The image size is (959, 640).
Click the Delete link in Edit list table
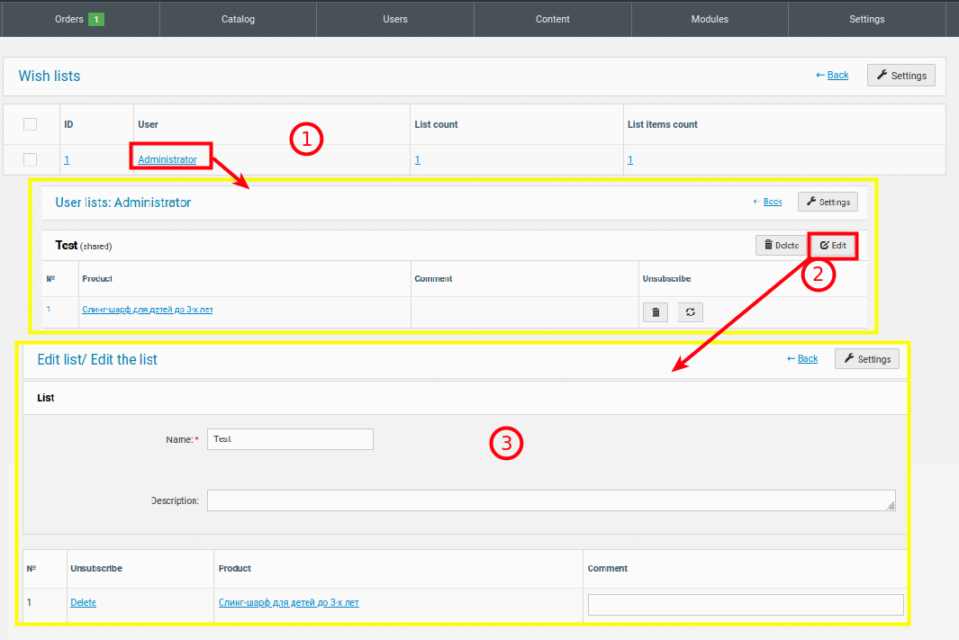(x=83, y=602)
